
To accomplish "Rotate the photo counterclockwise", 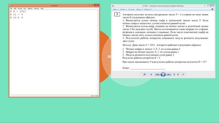I will tap(174, 74).
